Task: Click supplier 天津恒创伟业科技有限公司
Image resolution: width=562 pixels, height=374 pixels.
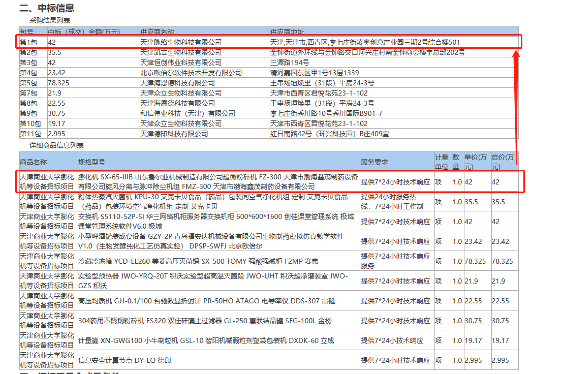Action: click(181, 63)
